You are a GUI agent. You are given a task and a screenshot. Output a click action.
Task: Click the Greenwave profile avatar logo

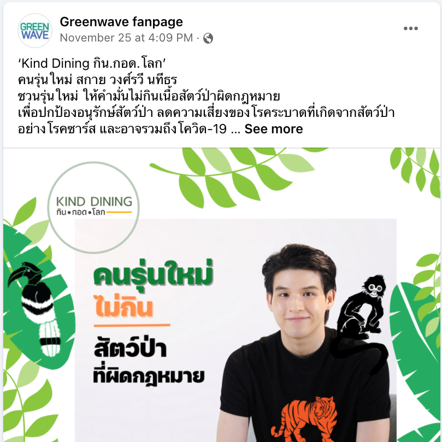tap(35, 31)
